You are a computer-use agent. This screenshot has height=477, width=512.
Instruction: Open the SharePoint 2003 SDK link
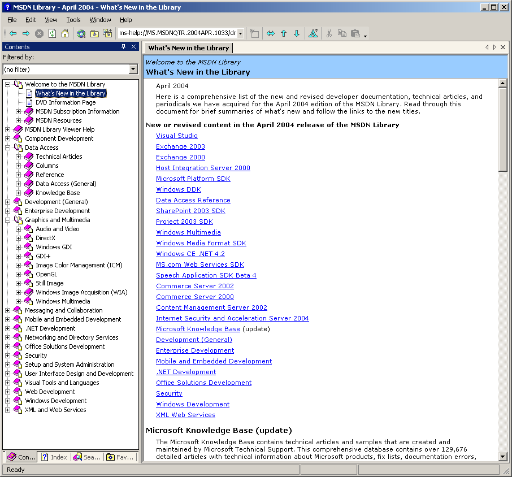190,211
